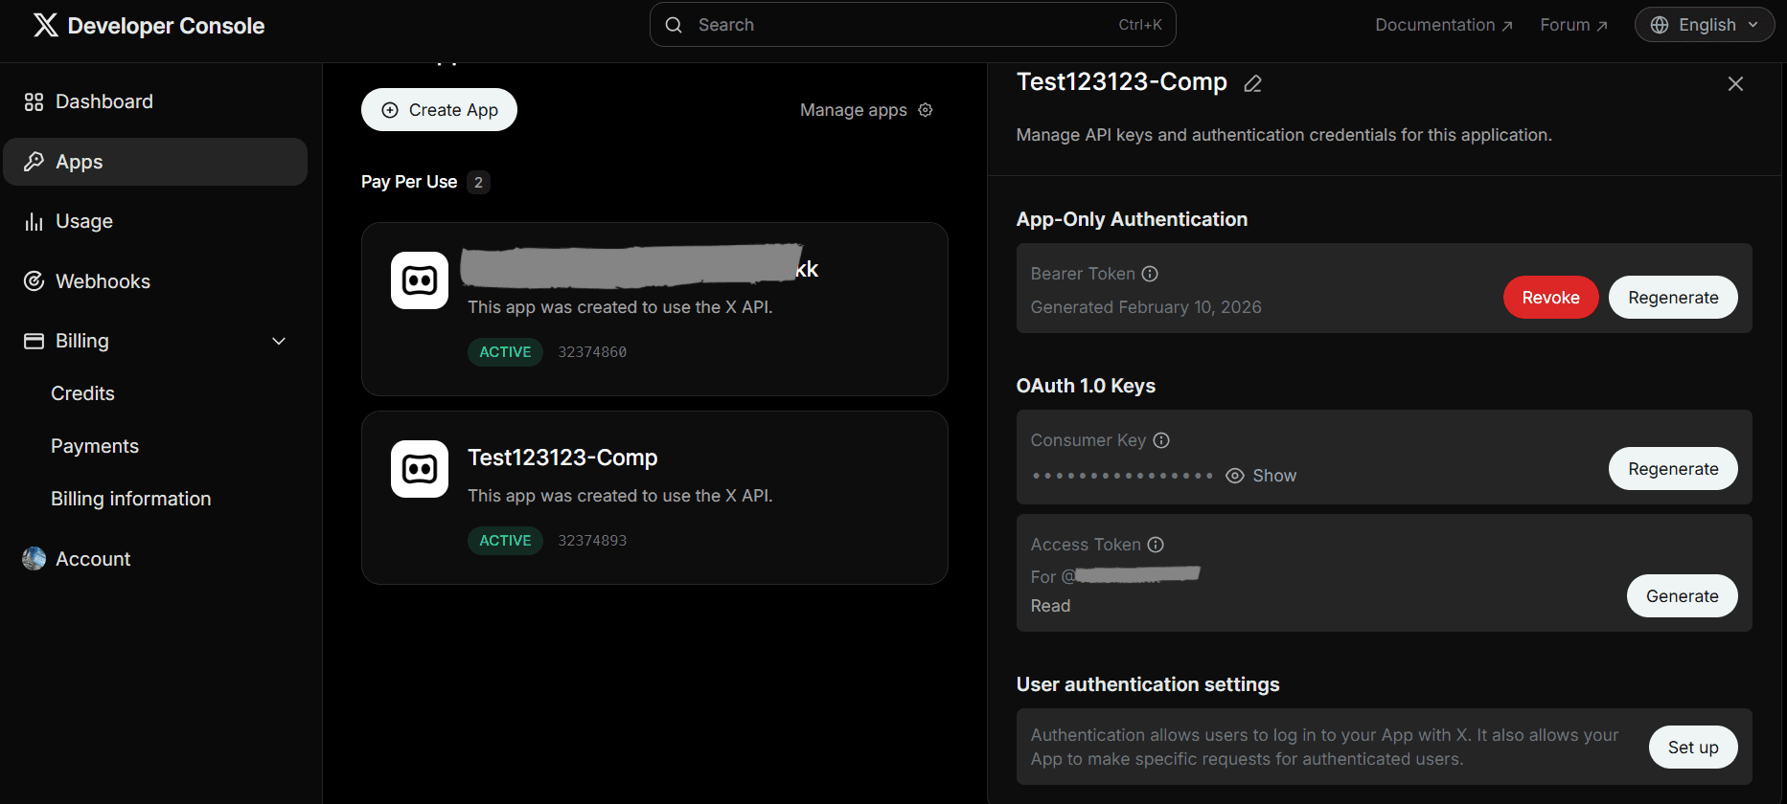Revoke the Bearer Token

point(1550,298)
